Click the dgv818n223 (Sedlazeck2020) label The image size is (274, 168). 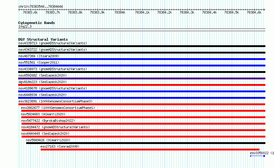(x=42, y=82)
